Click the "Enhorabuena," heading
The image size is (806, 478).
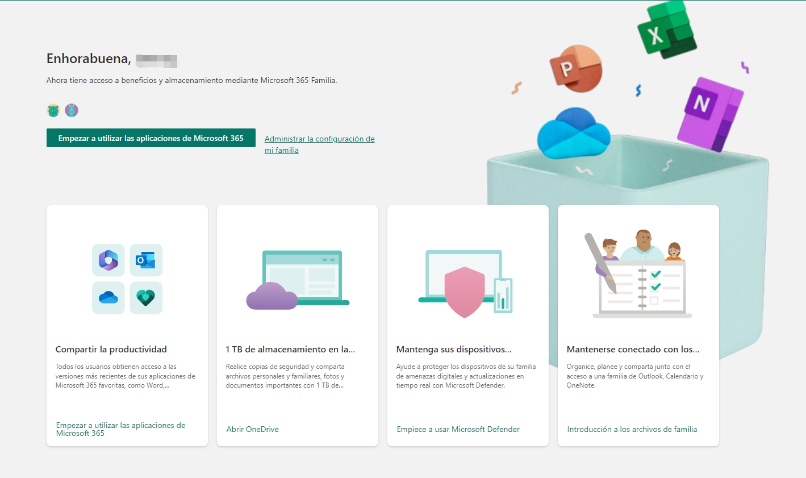click(x=89, y=59)
